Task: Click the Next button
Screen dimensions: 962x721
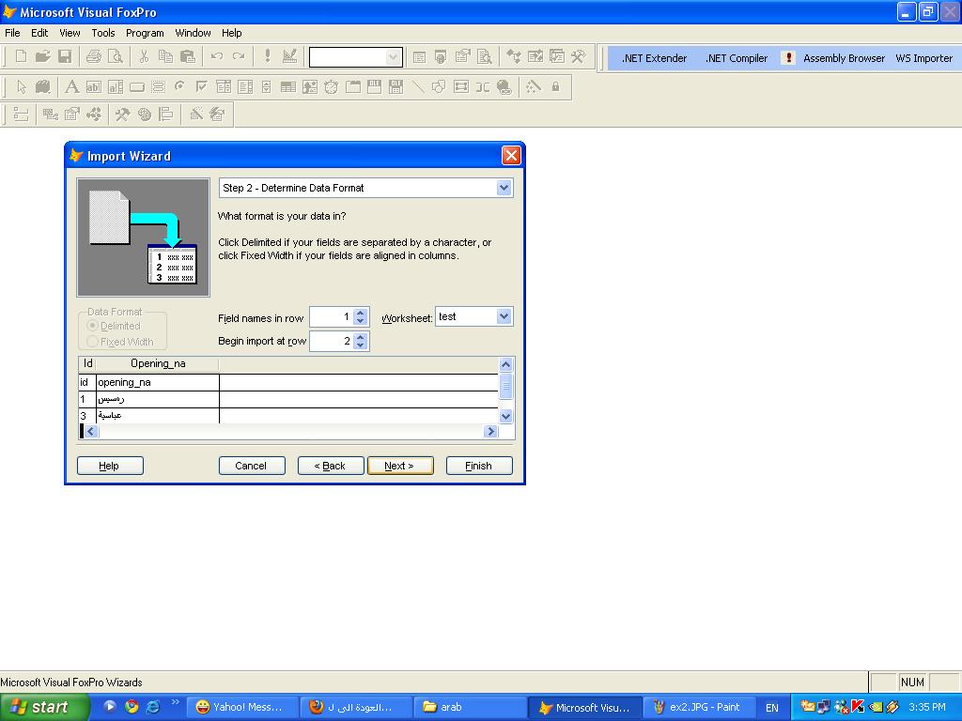Action: click(400, 466)
